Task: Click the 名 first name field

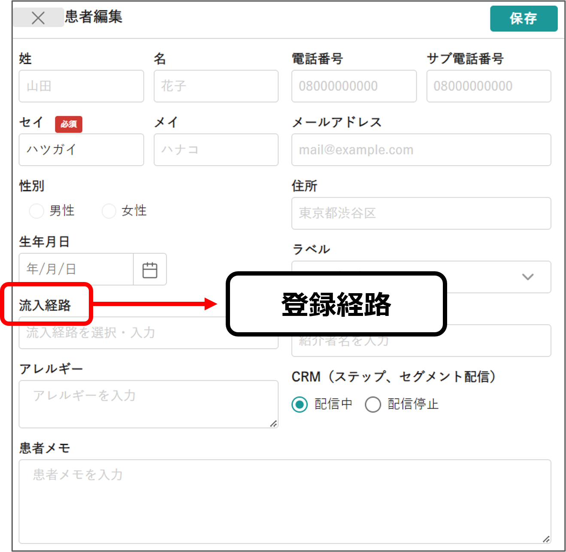Action: [x=216, y=86]
